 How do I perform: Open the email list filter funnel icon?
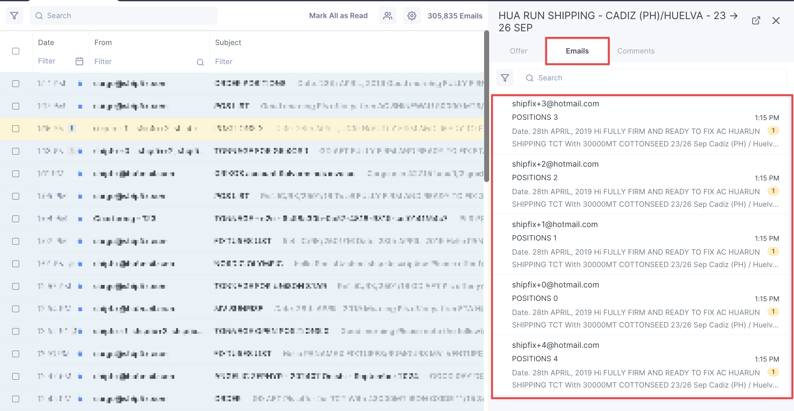coord(14,16)
